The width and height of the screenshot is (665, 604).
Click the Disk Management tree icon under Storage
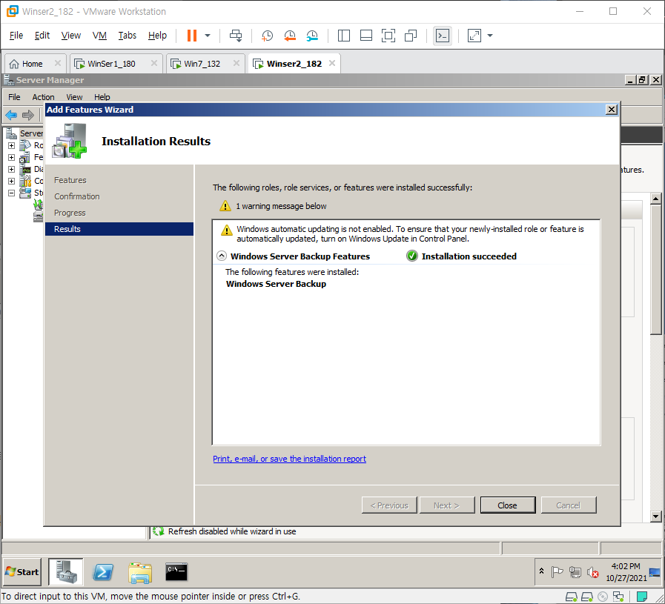[x=39, y=216]
